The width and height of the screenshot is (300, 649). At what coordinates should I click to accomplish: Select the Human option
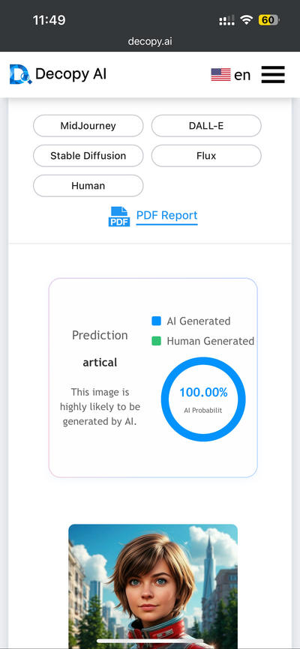88,185
